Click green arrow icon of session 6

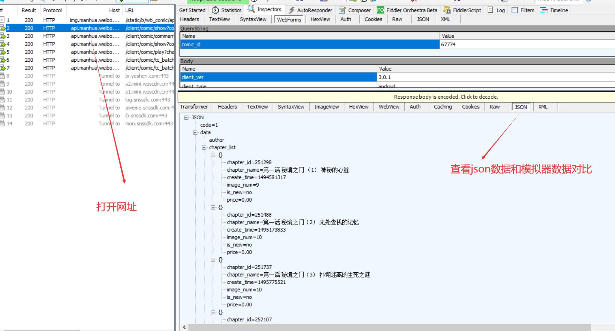[x=3, y=60]
